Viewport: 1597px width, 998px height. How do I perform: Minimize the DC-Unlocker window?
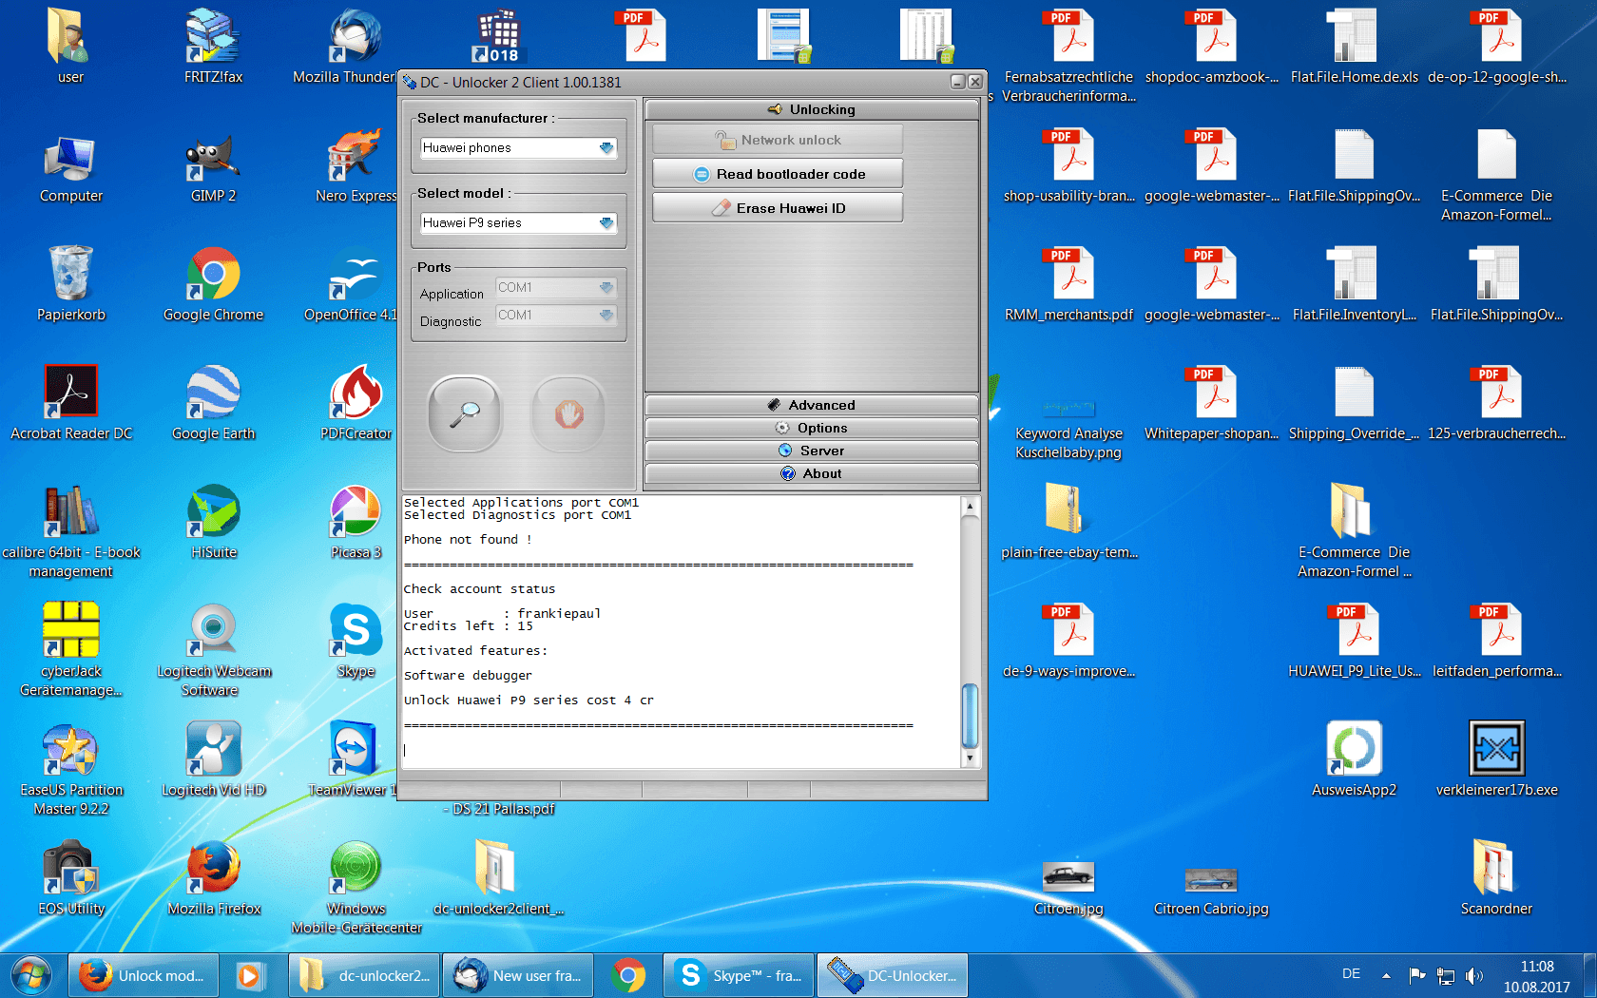(x=958, y=82)
